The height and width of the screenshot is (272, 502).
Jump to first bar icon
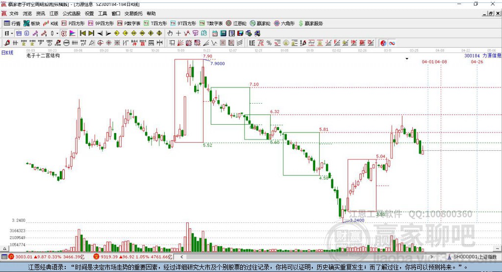click(x=83, y=33)
